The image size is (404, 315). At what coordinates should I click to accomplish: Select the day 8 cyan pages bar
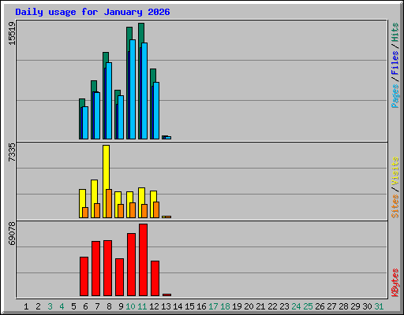(109, 101)
